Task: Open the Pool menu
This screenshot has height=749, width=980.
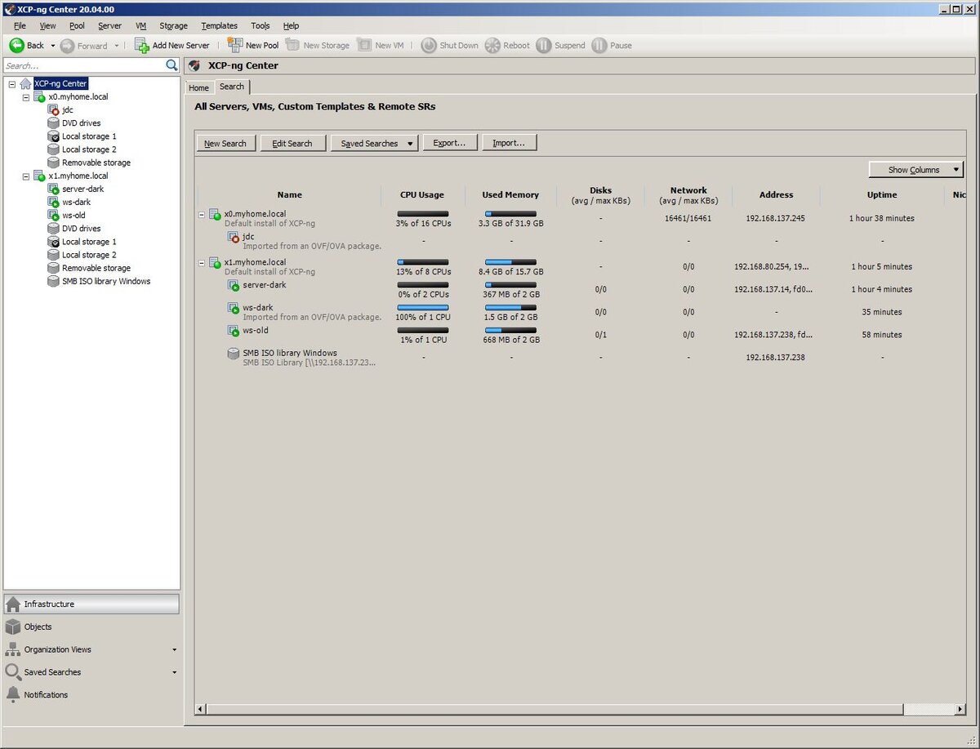Action: 77,26
